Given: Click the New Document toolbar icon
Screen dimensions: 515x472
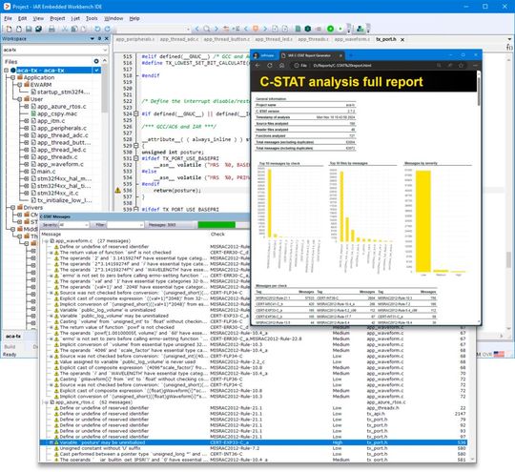Looking at the screenshot, I should [10, 29].
